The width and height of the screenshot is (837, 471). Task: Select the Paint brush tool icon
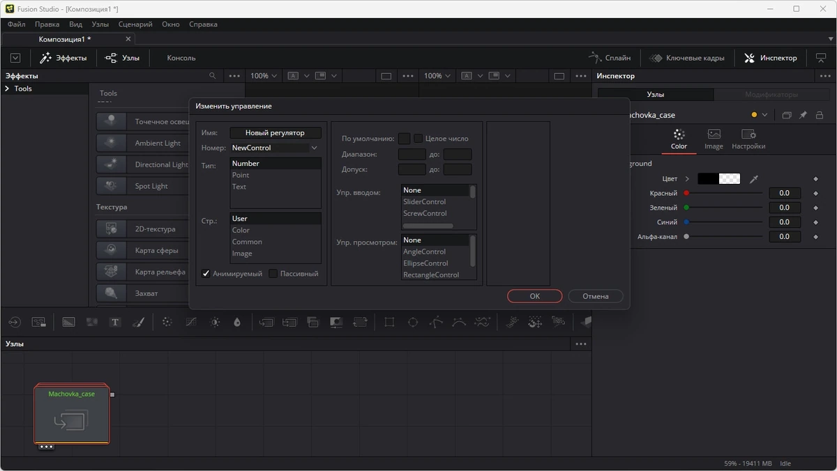click(x=138, y=322)
